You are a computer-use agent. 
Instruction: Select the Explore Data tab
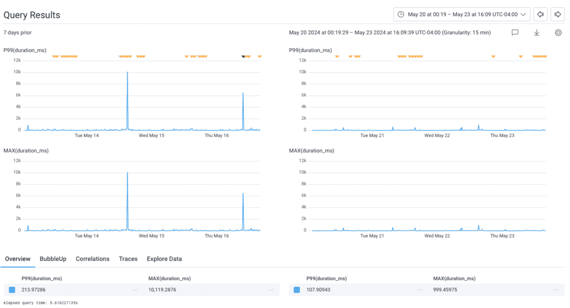coord(164,259)
